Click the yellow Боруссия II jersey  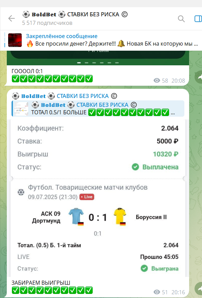click(x=120, y=217)
